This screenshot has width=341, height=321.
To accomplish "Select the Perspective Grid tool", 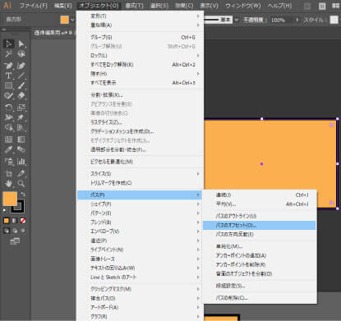I will [x=21, y=127].
